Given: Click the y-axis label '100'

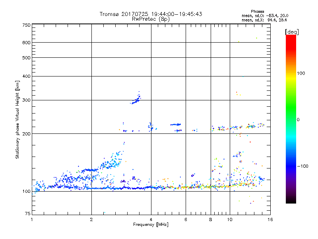Looking at the screenshot, I should click(x=26, y=191).
